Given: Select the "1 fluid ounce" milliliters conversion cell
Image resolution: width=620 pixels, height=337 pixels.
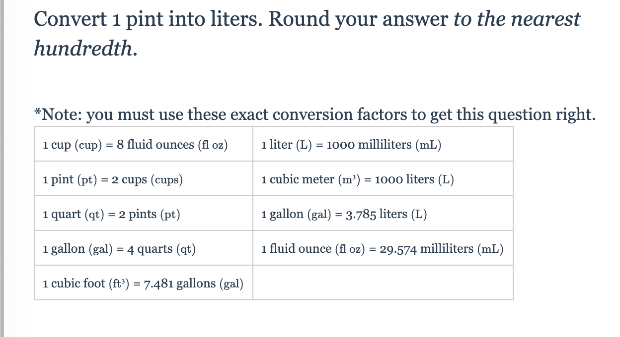Looking at the screenshot, I should coord(382,249).
